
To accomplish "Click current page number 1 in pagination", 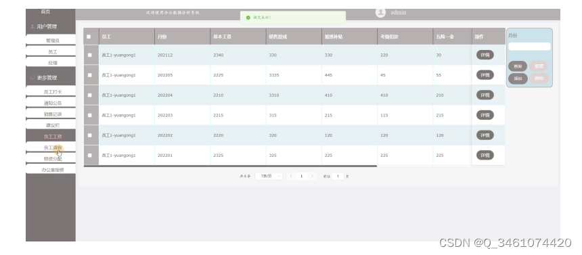I will (x=301, y=177).
